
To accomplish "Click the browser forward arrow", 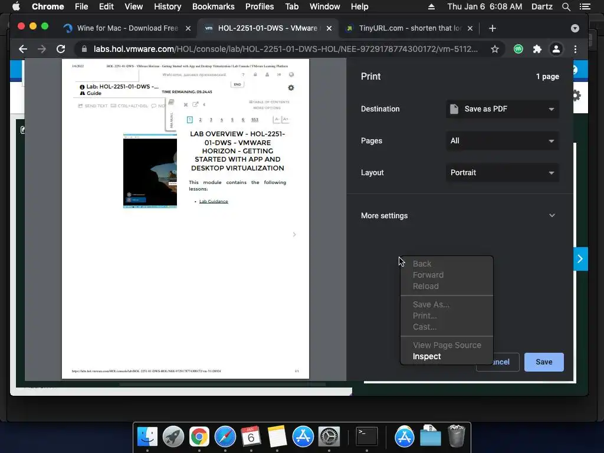I will coord(42,49).
